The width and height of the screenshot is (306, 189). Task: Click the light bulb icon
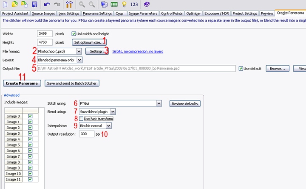(124, 5)
